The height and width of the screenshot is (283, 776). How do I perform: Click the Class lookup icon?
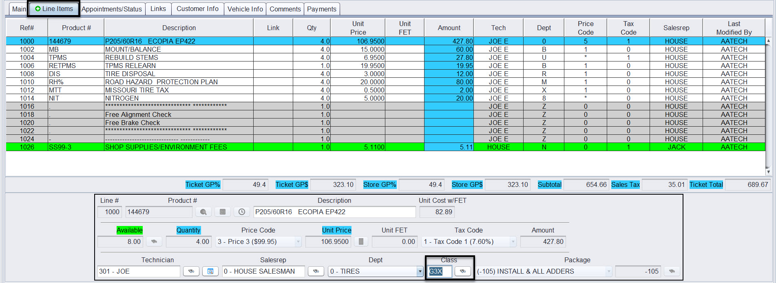pyautogui.click(x=462, y=271)
